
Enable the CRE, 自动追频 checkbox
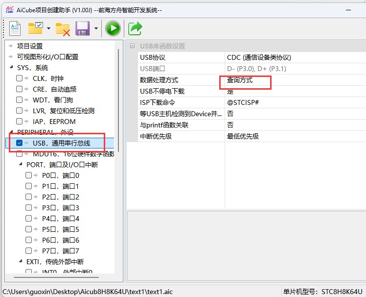[x=20, y=89]
